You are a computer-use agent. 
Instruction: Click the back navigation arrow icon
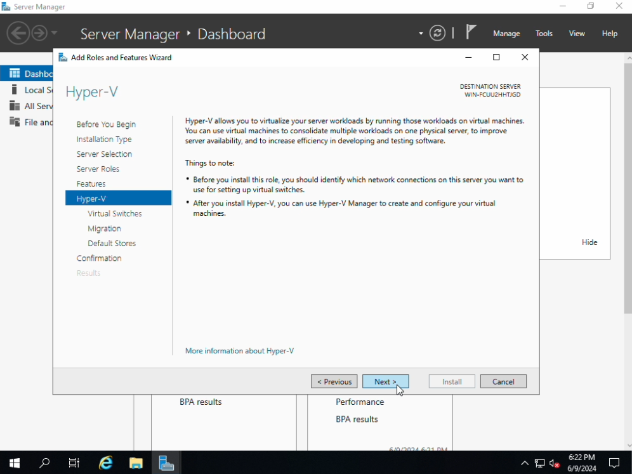pyautogui.click(x=18, y=33)
